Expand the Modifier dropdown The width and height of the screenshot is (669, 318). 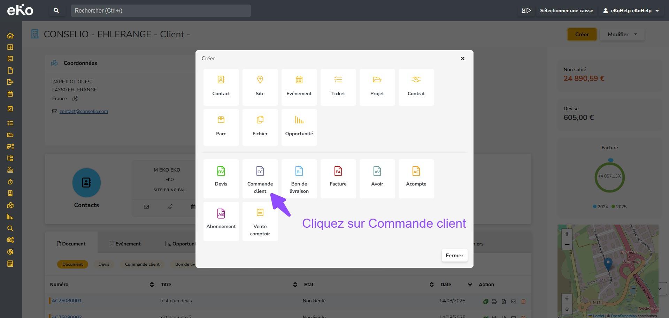tap(622, 35)
